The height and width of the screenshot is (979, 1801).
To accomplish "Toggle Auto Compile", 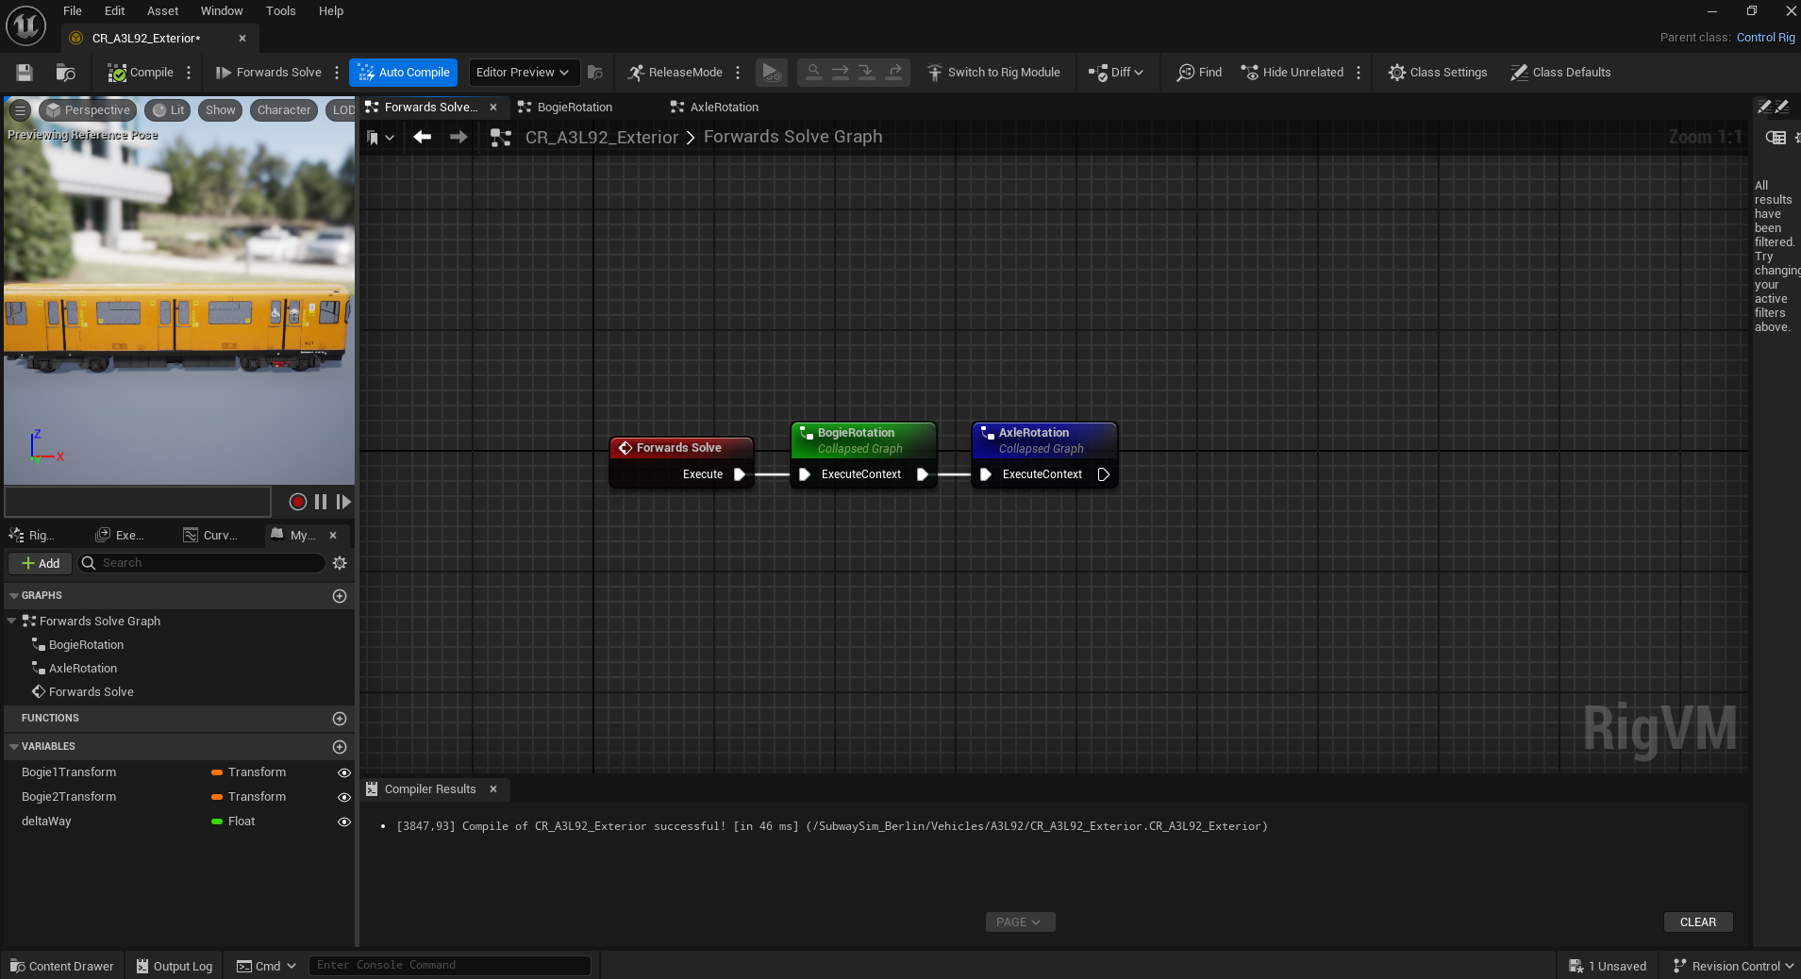I will pos(403,73).
